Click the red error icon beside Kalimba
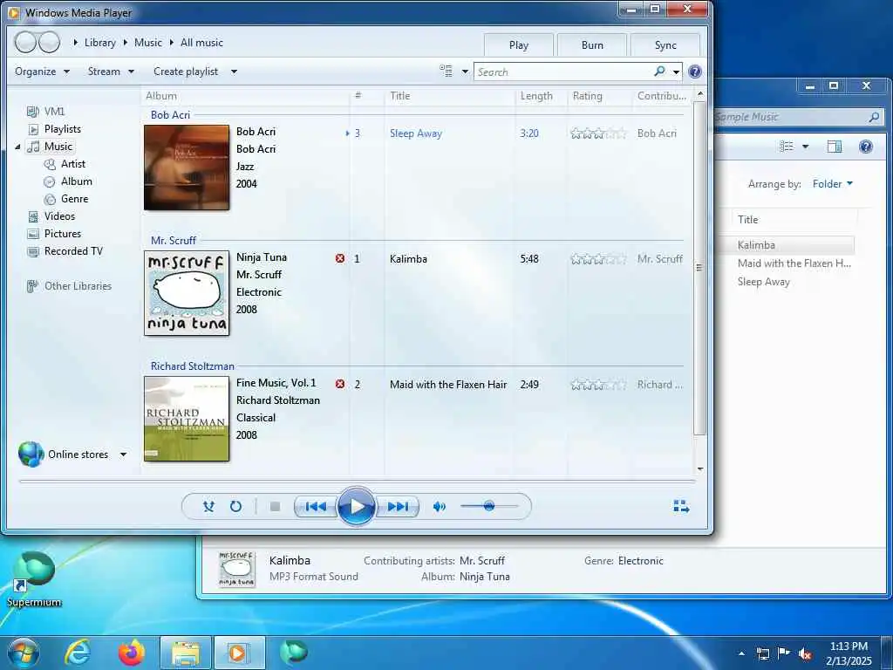Image resolution: width=893 pixels, height=670 pixels. point(340,258)
